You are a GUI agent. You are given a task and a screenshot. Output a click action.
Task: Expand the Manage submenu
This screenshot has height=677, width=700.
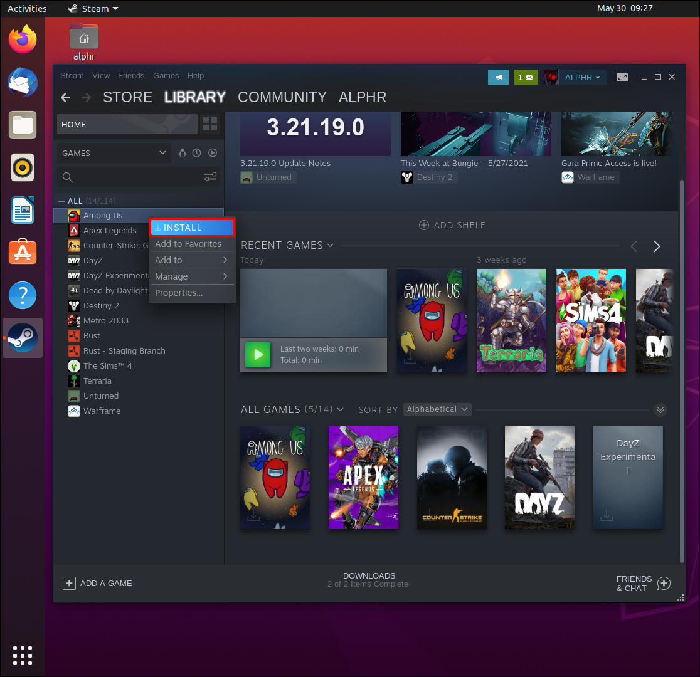pos(191,276)
